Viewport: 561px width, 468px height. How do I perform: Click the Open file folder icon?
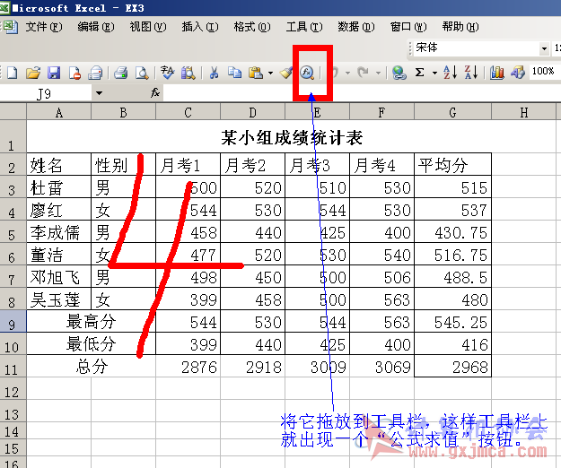[x=33, y=73]
